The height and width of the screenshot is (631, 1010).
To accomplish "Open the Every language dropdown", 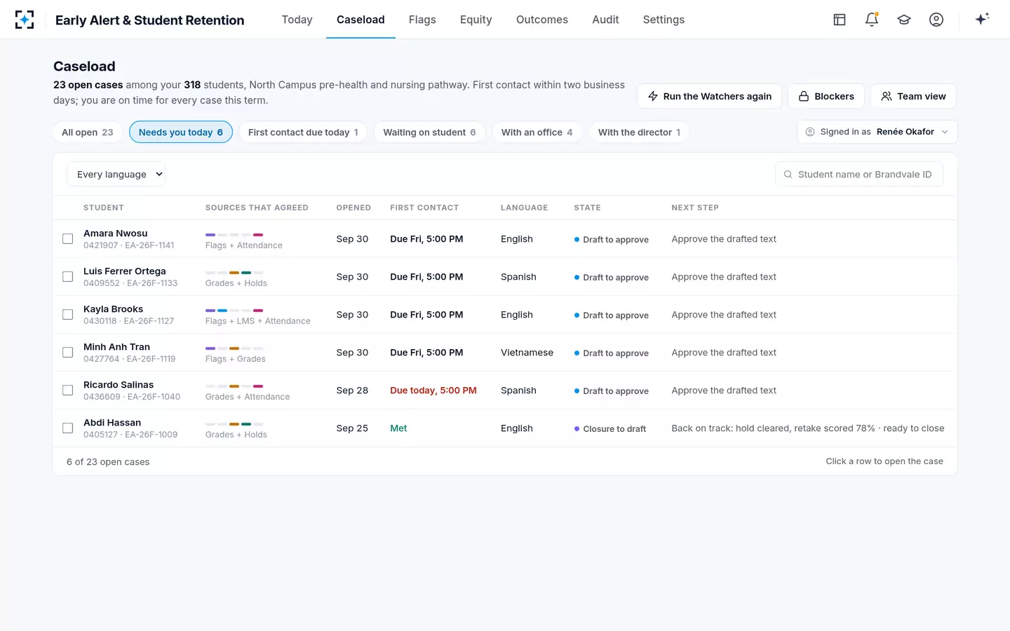I will tap(116, 175).
